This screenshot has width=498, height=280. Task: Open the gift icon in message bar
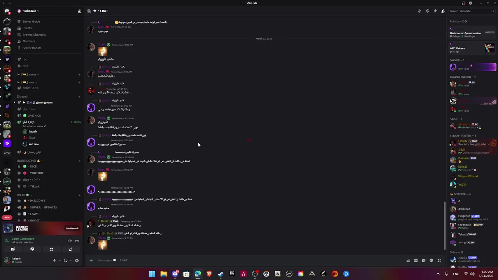[x=408, y=261]
